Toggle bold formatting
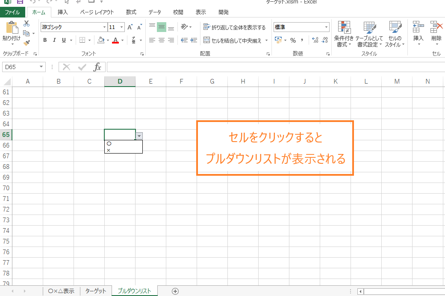This screenshot has height=296, width=445. coord(45,40)
